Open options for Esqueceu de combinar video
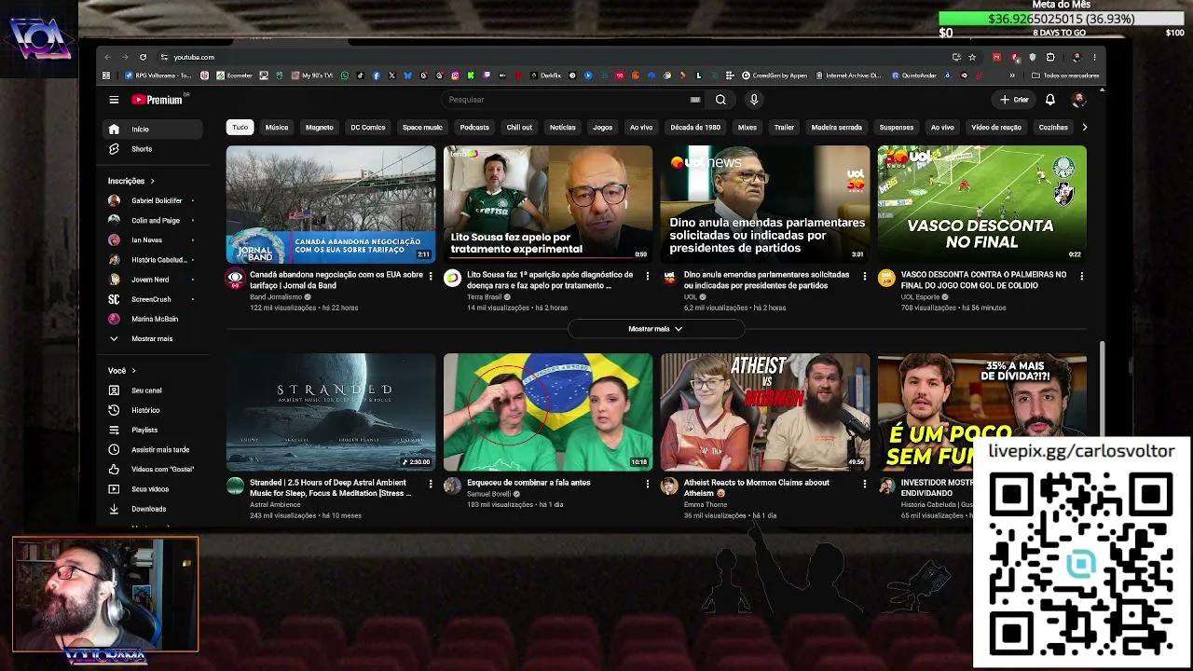The height and width of the screenshot is (671, 1193). click(648, 484)
